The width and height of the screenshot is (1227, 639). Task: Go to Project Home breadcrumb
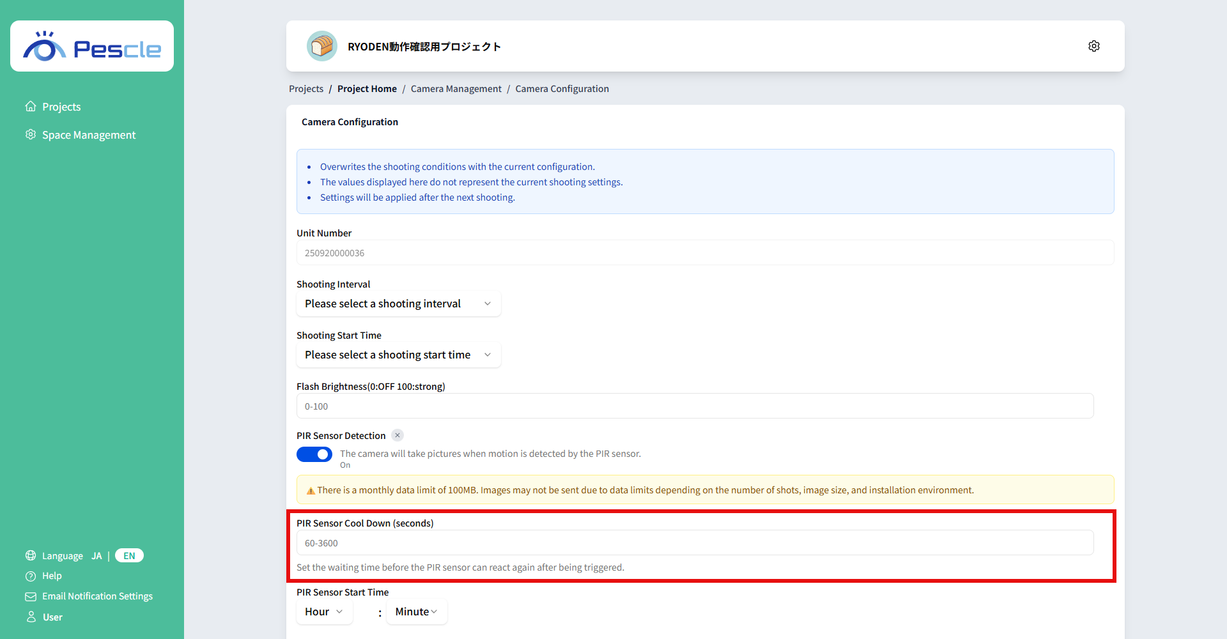367,89
